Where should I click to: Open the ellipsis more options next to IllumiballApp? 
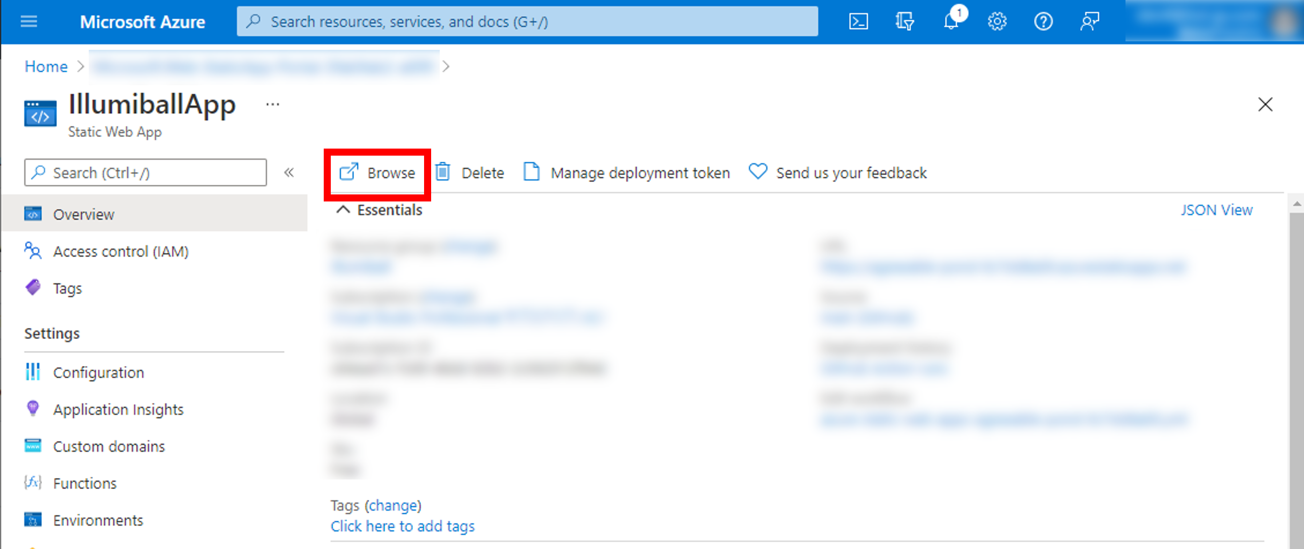[272, 105]
